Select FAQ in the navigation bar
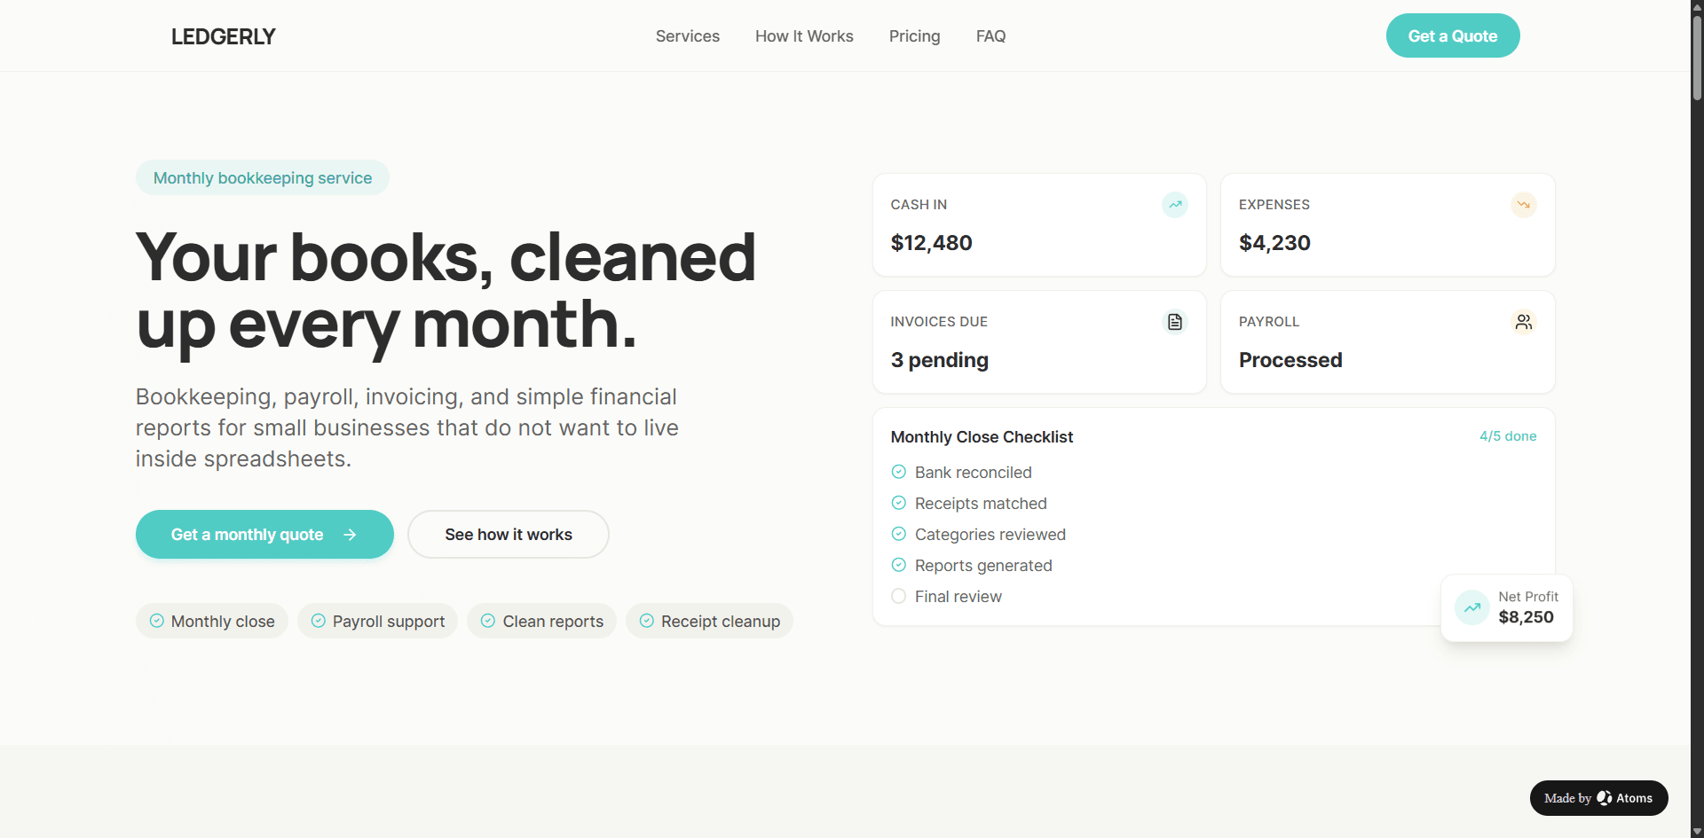 [x=991, y=36]
